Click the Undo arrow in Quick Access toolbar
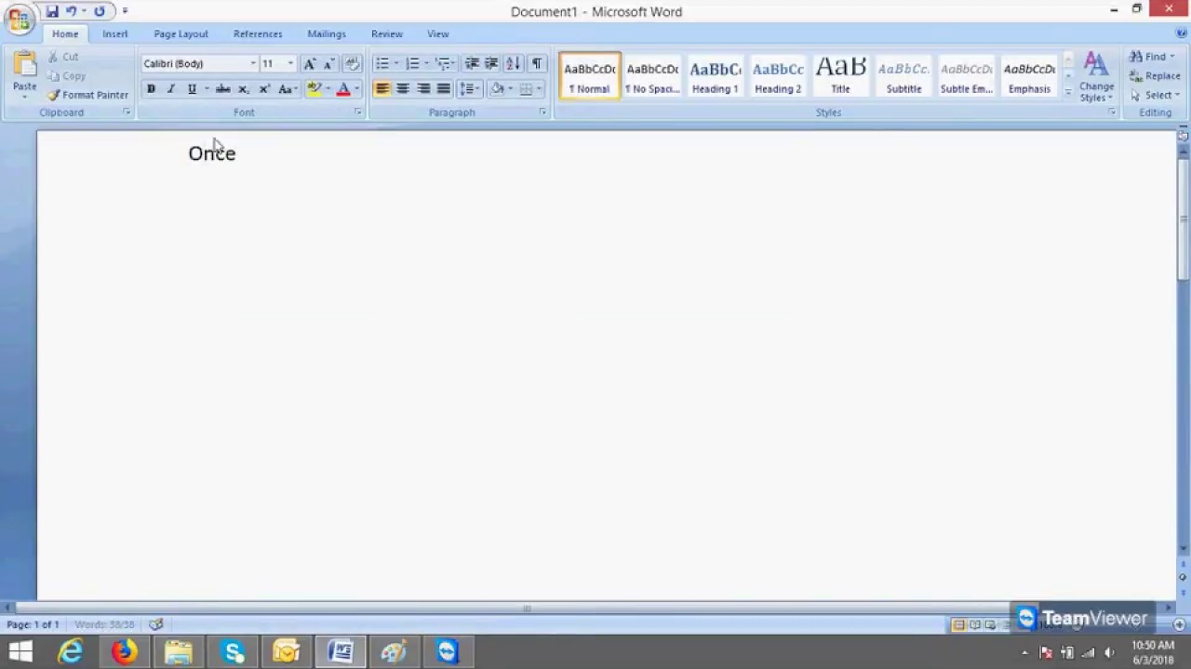The image size is (1191, 669). 72,11
